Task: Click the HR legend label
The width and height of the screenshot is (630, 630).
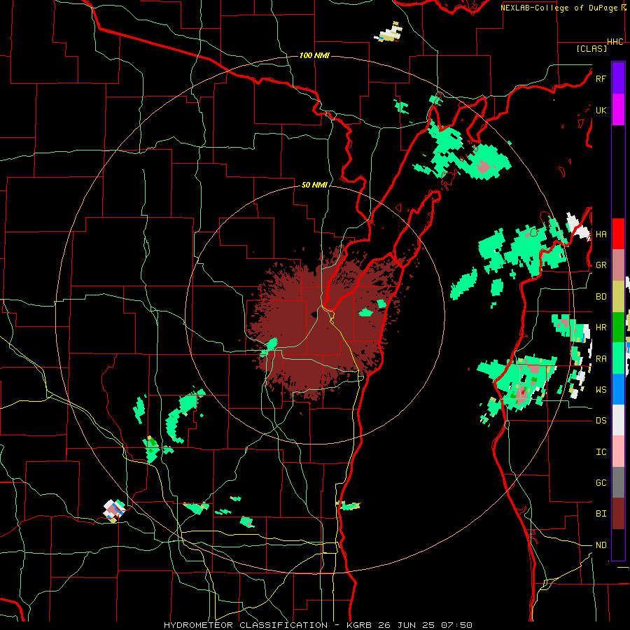Action: point(601,328)
